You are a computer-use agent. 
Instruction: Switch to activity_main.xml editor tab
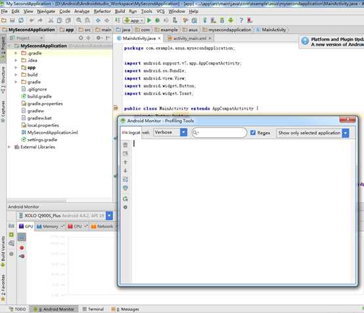point(189,38)
